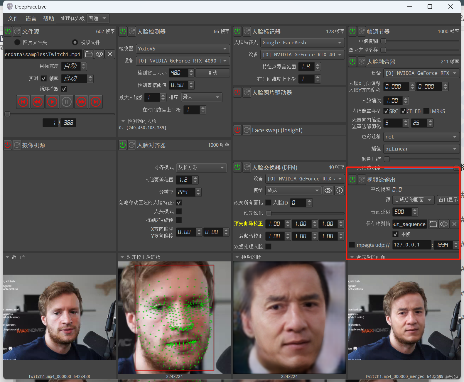Adjust 中值模糊 slider
This screenshot has width=464, height=382.
(420, 41)
